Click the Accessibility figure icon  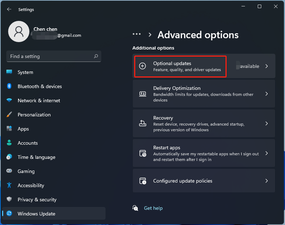(x=9, y=185)
